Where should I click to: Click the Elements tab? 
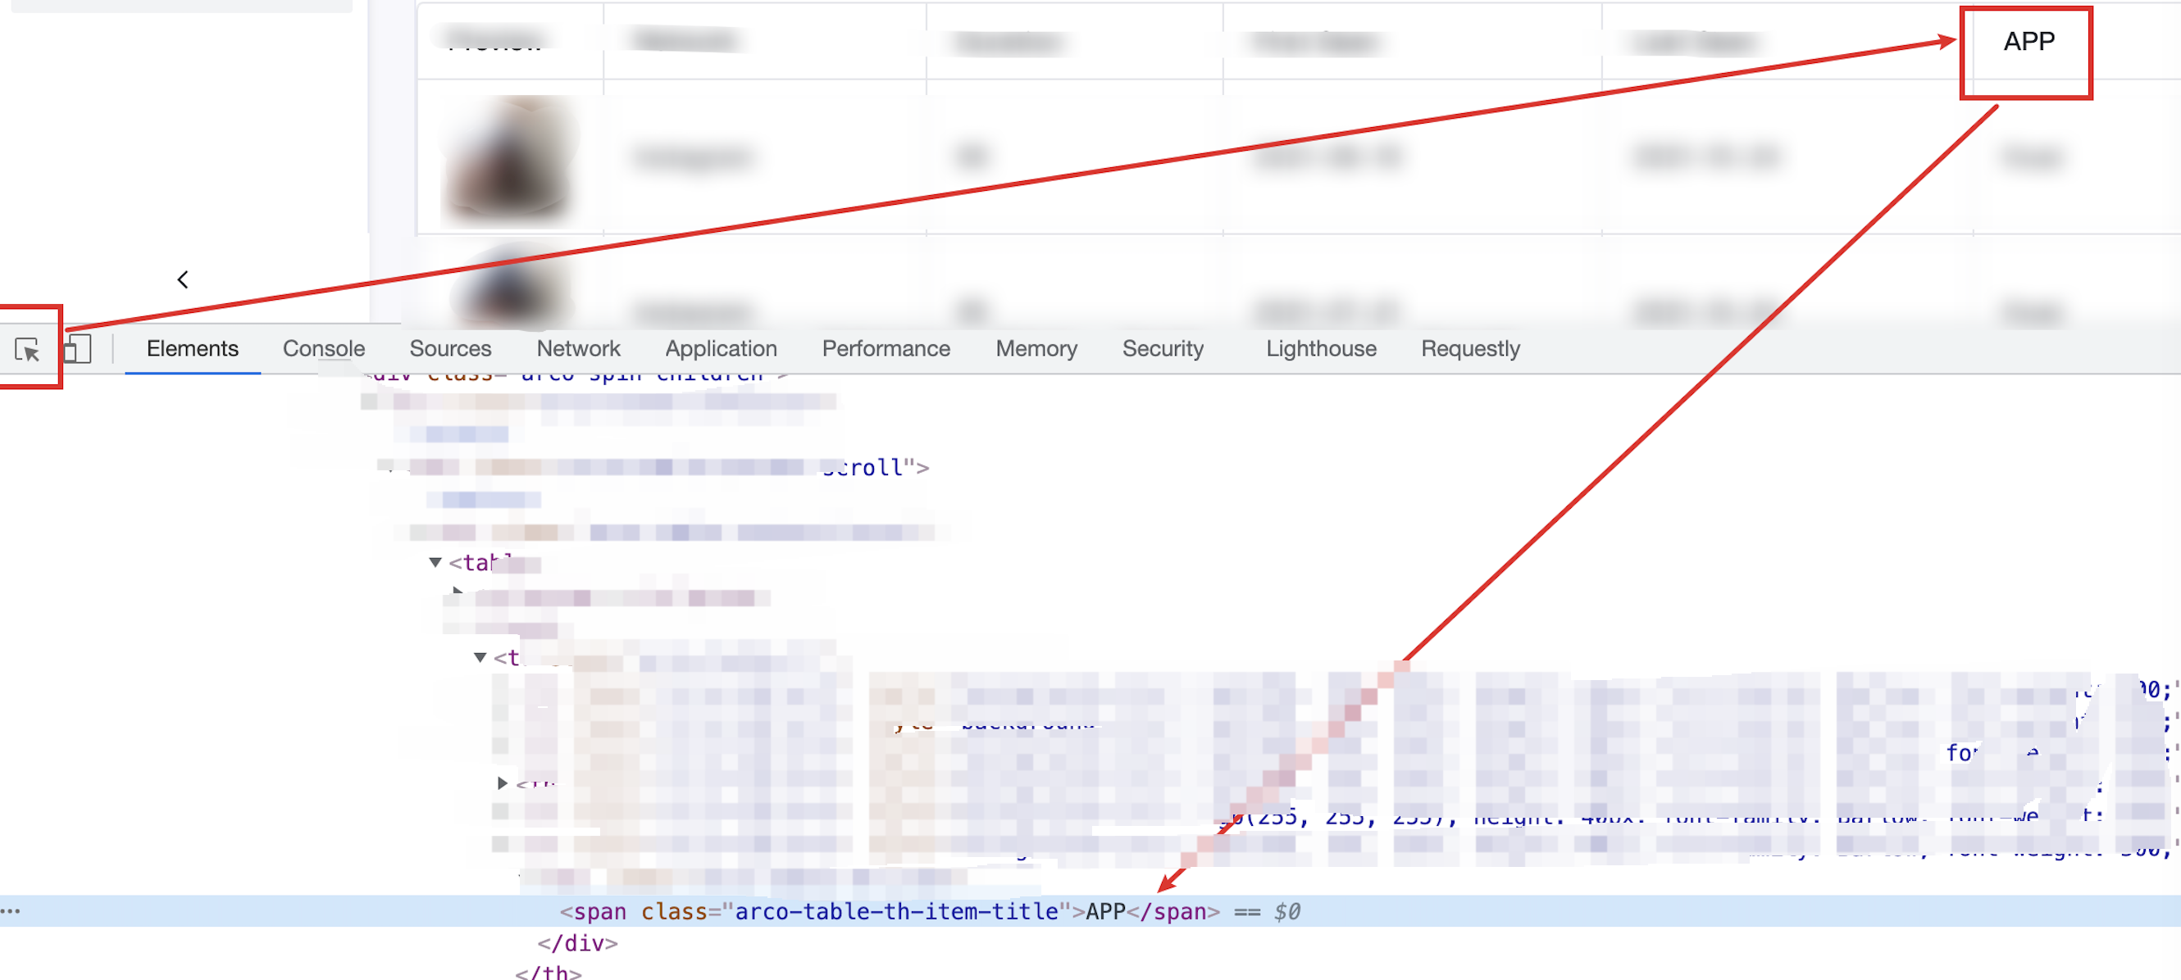click(x=192, y=349)
